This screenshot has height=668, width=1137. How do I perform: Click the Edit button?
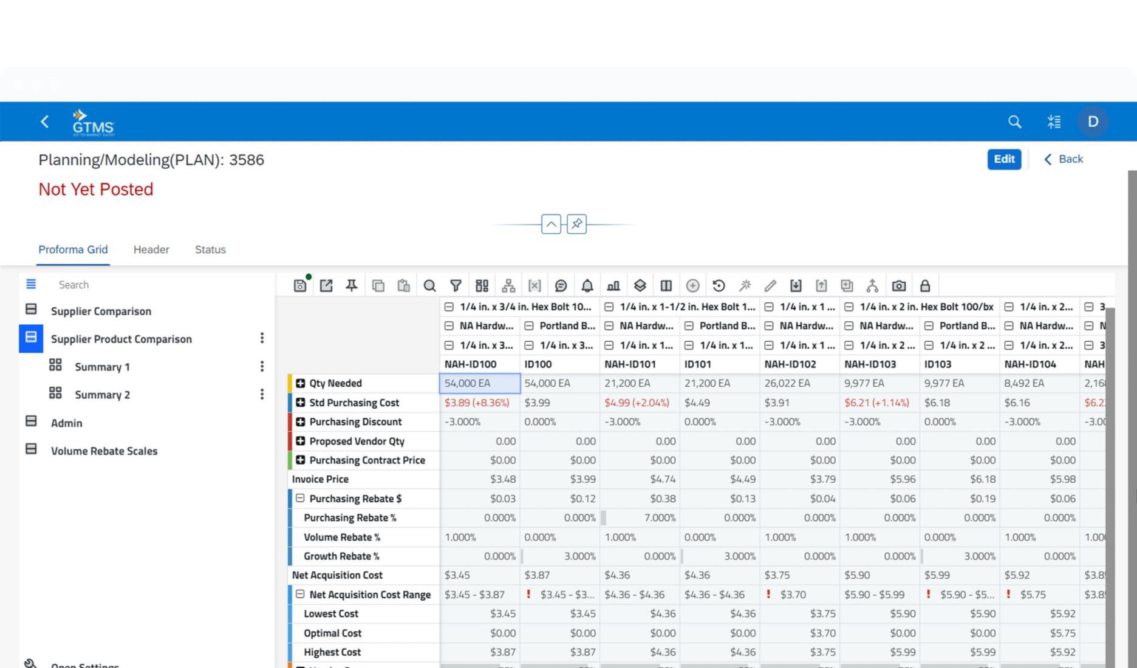(x=1004, y=159)
